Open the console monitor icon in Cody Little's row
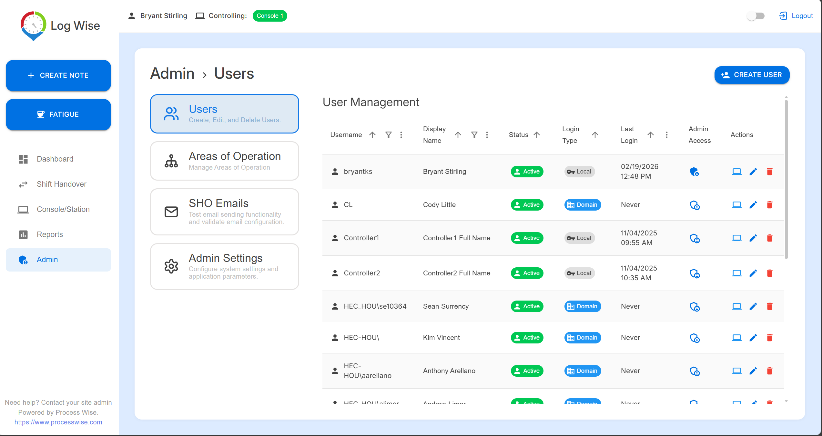This screenshot has width=822, height=436. [736, 205]
